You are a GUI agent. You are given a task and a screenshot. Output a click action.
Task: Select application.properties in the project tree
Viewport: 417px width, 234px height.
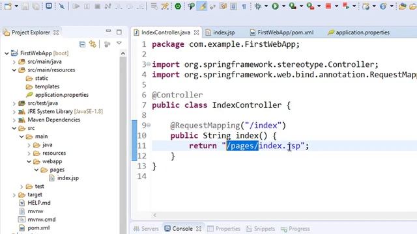(x=62, y=95)
